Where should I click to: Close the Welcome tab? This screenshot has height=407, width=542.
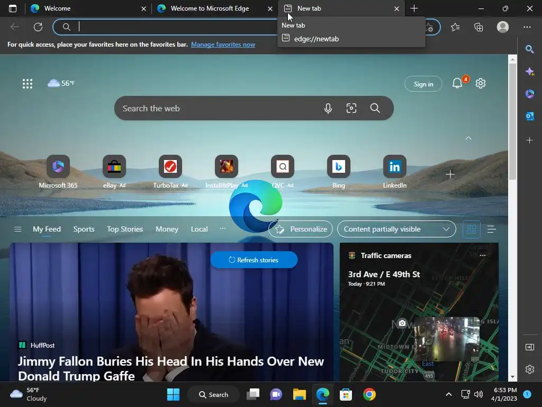coord(143,8)
